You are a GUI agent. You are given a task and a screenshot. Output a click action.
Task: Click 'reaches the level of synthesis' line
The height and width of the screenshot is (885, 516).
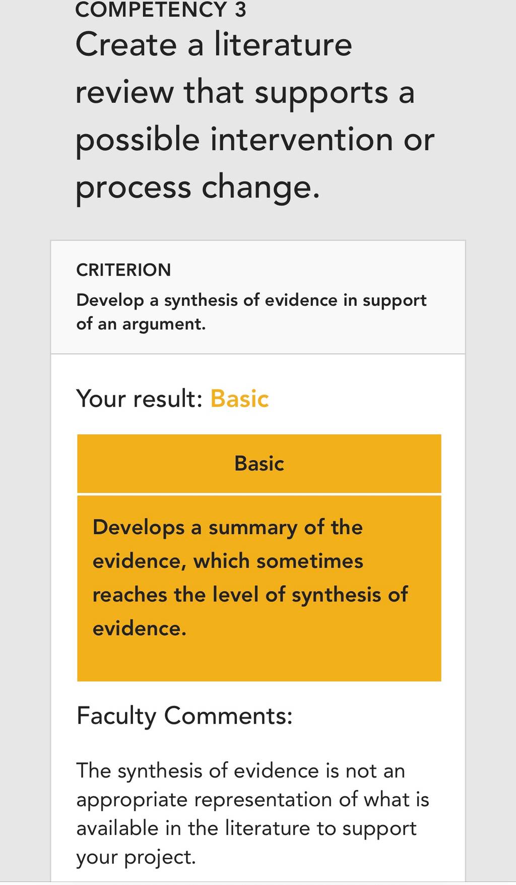tap(250, 595)
